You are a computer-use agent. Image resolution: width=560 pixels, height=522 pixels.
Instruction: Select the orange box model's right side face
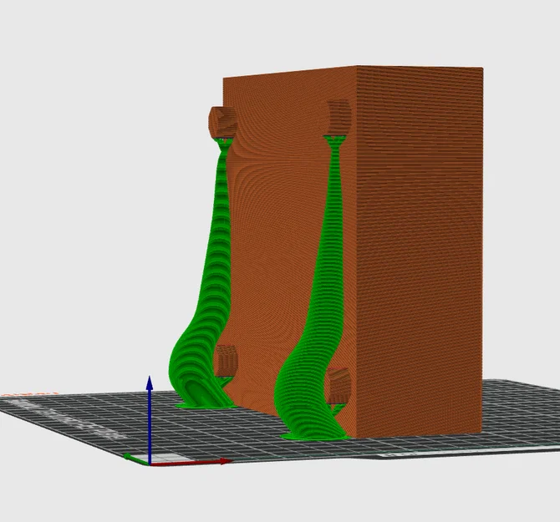coord(420,250)
